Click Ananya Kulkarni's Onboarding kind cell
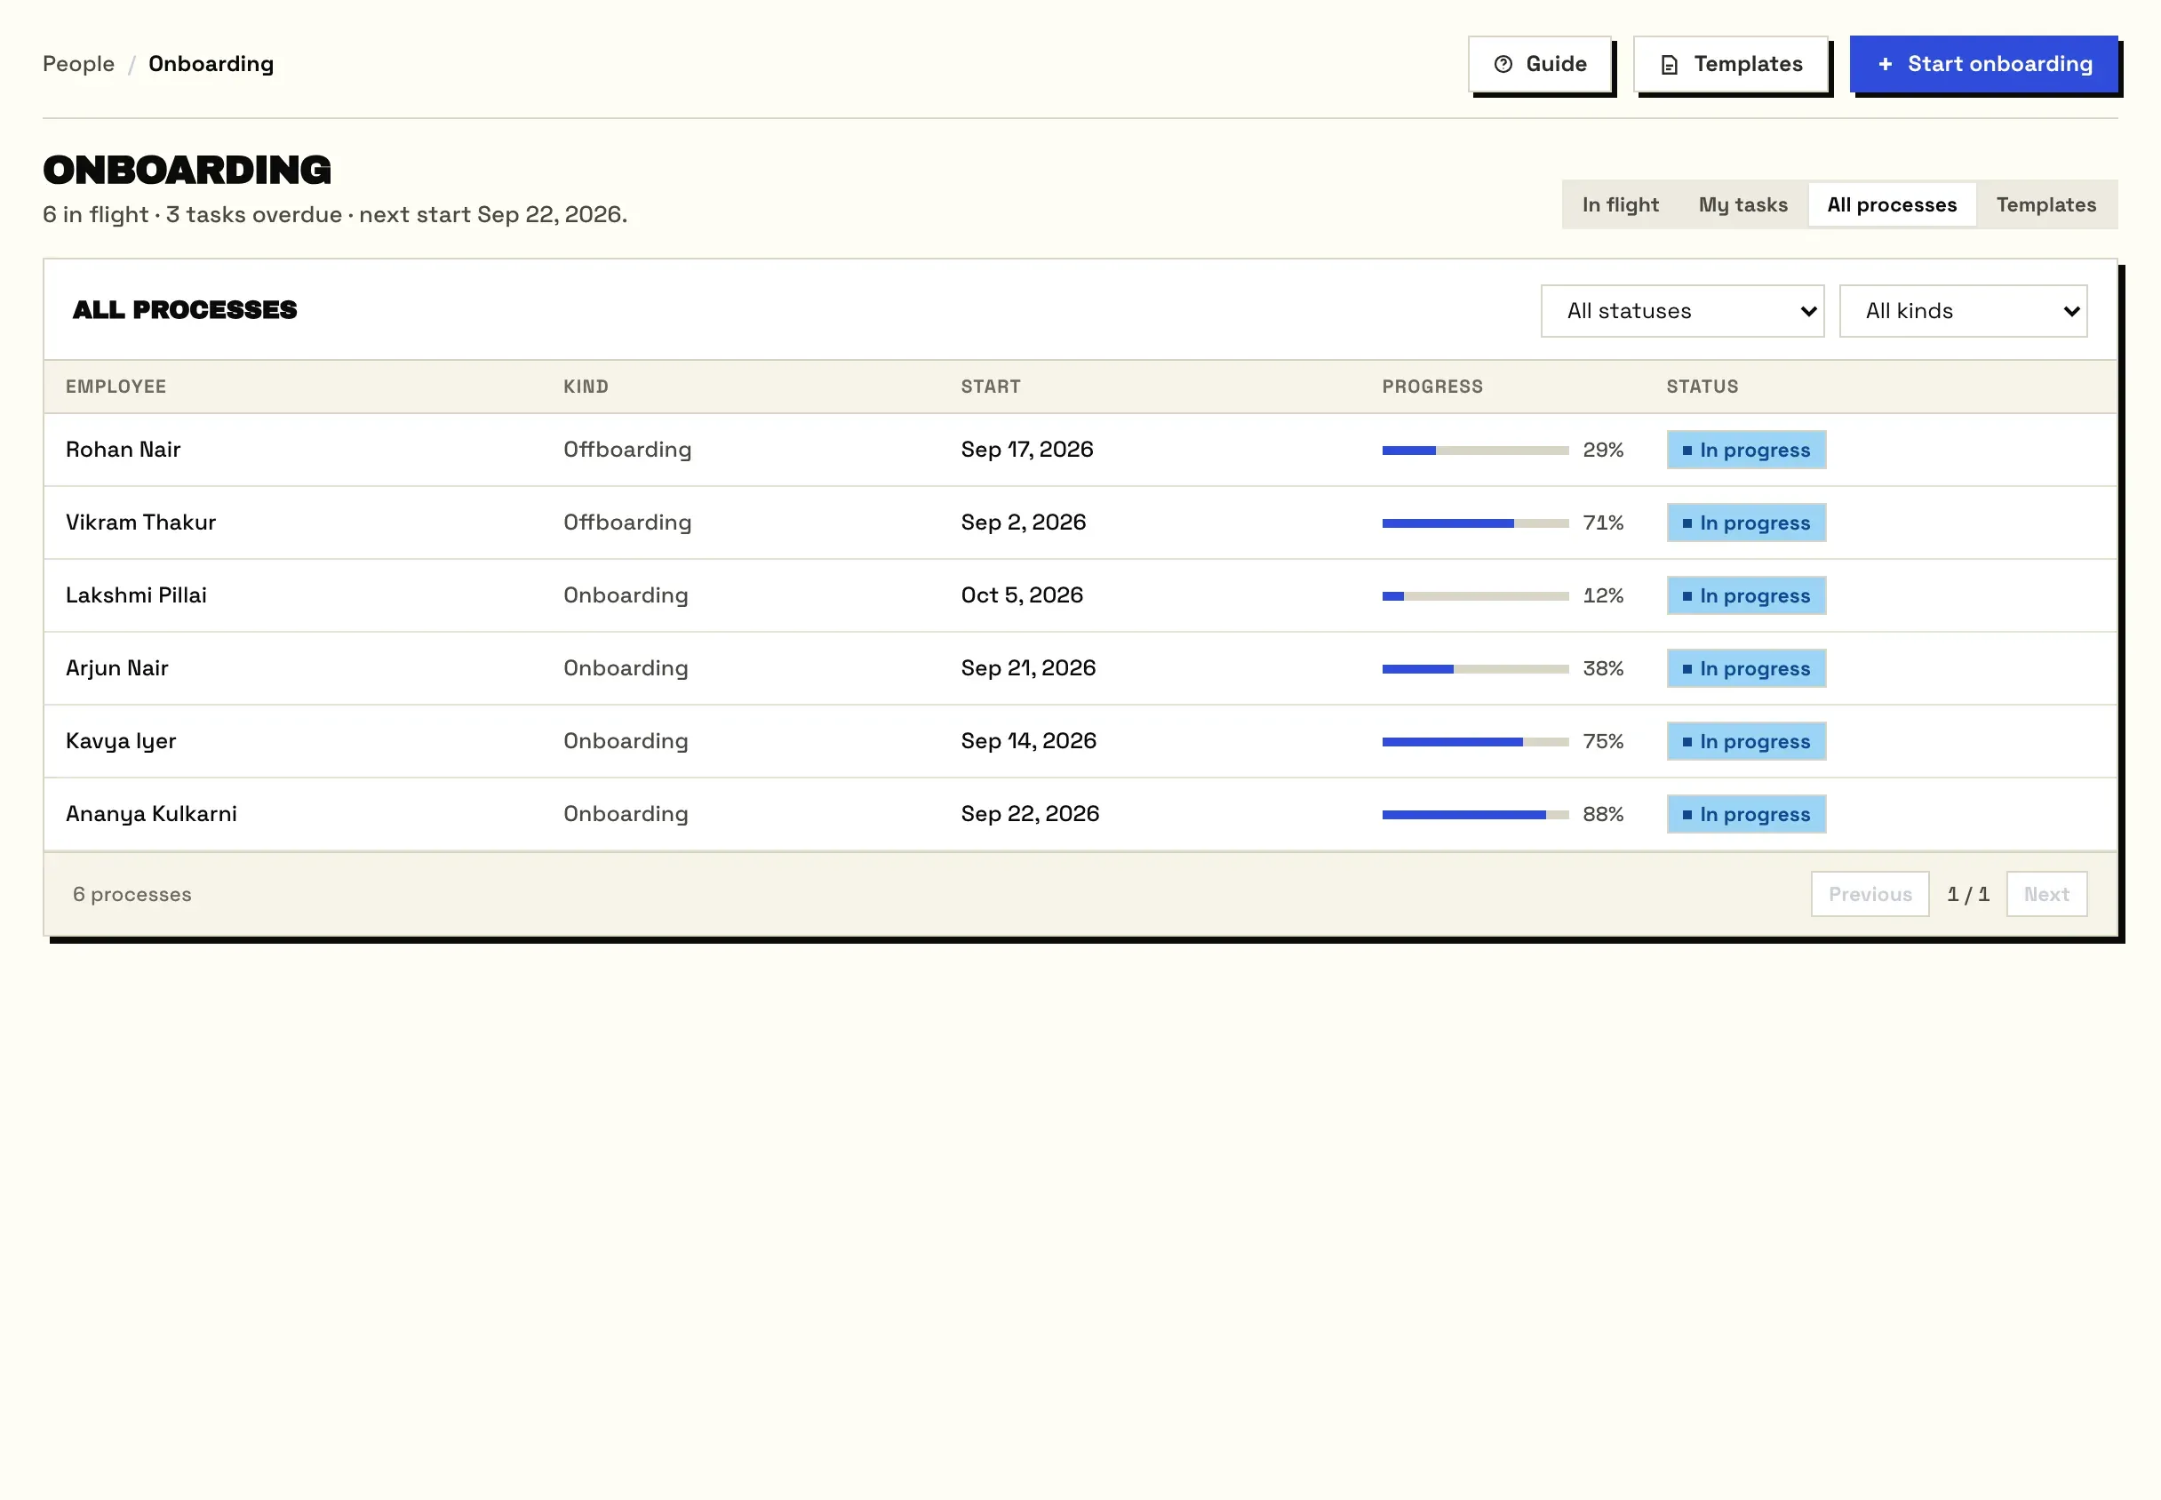The image size is (2161, 1500). click(x=626, y=814)
